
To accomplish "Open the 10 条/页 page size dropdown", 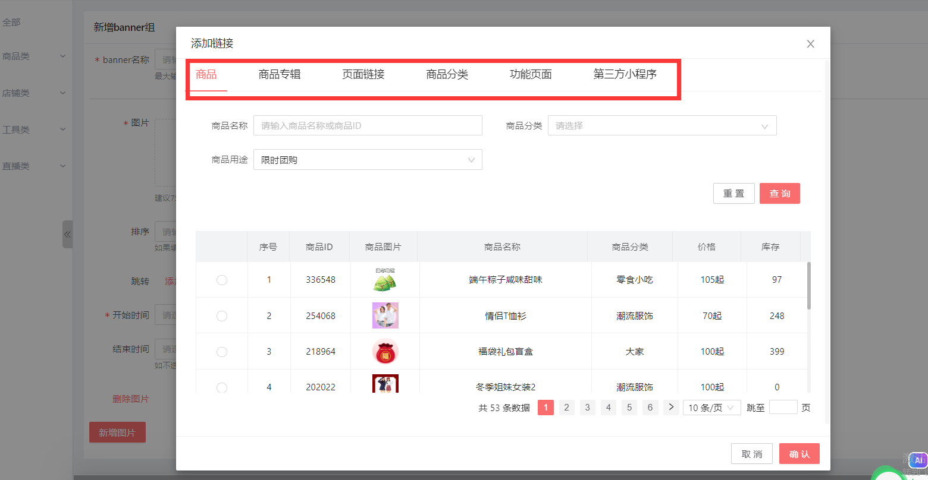I will tap(711, 408).
